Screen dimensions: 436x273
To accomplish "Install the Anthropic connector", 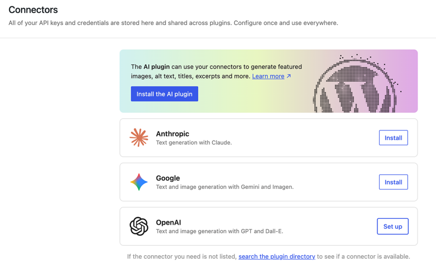I will click(393, 137).
